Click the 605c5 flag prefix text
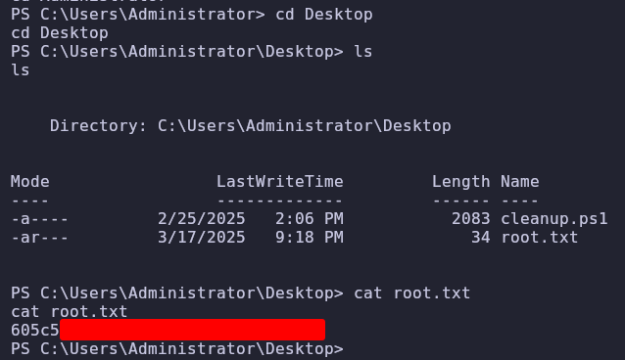This screenshot has width=625, height=360. tap(34, 330)
